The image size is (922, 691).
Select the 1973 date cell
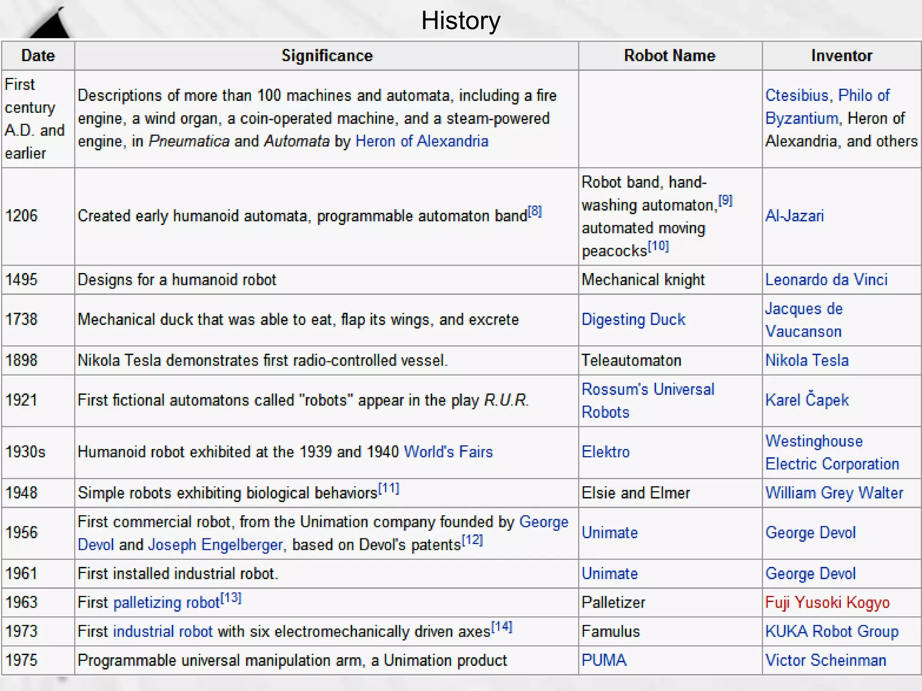click(38, 632)
